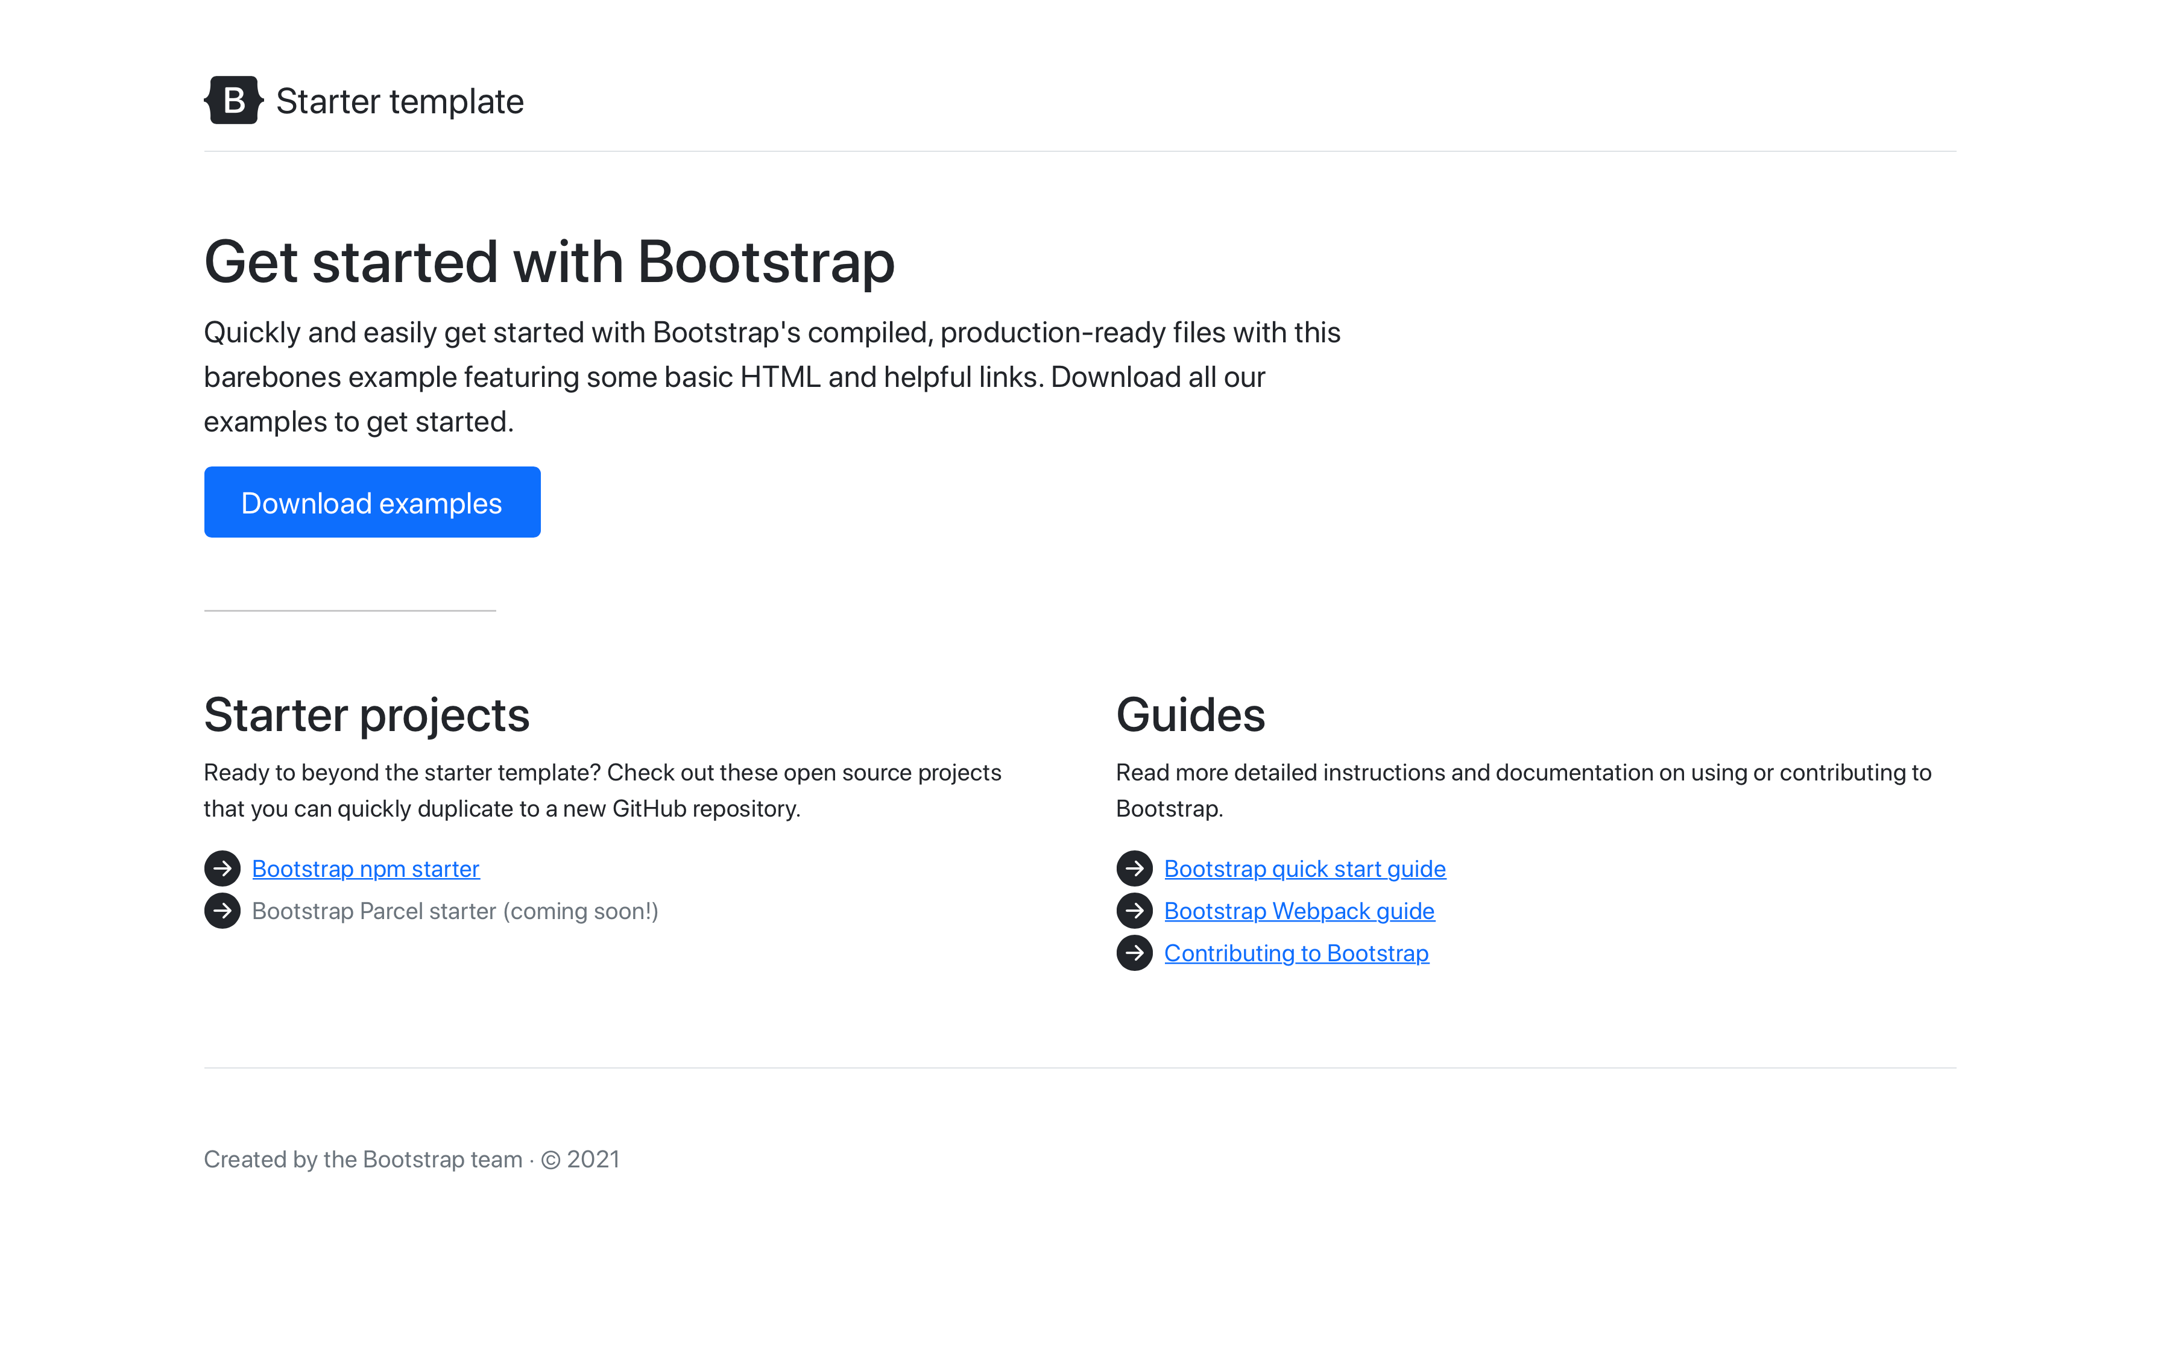Toggle the Bootstrap quick start guide item
The image size is (2161, 1350).
(1304, 868)
